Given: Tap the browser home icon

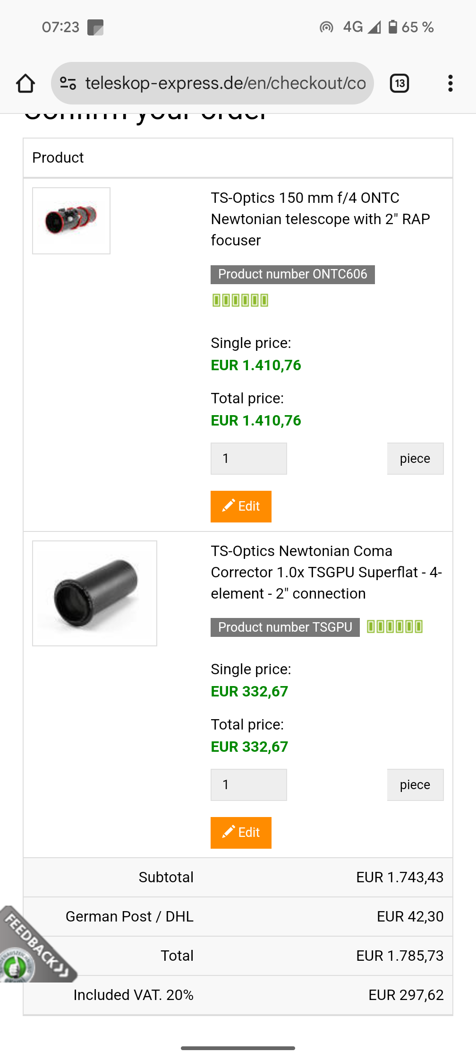Looking at the screenshot, I should 25,84.
